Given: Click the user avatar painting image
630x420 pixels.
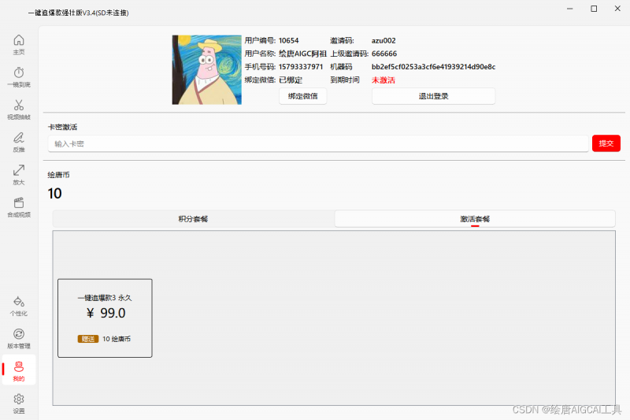Looking at the screenshot, I should click(x=207, y=70).
